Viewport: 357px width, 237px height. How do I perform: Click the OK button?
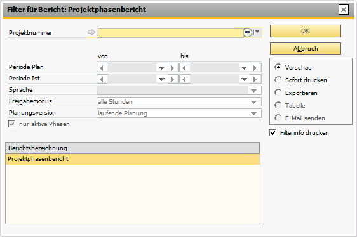(306, 31)
